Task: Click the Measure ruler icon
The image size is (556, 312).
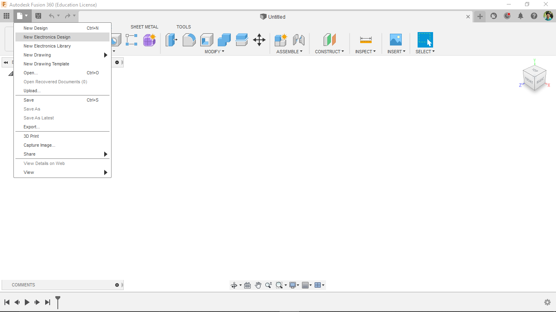Action: click(x=366, y=40)
